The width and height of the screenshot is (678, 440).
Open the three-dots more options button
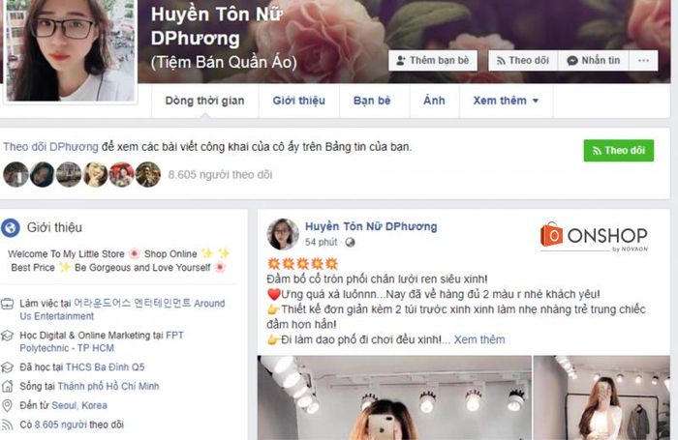tap(643, 61)
